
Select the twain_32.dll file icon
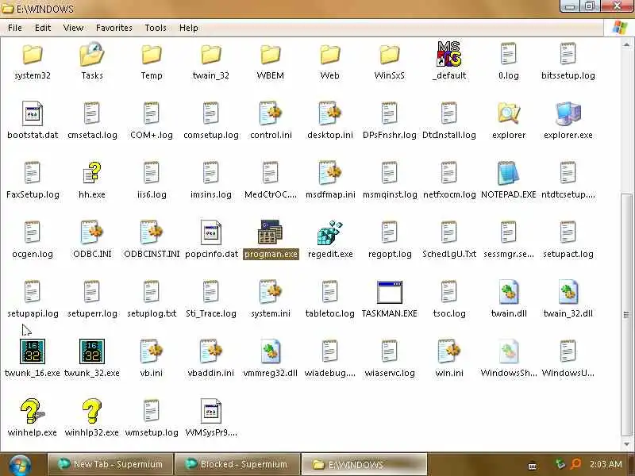[568, 291]
